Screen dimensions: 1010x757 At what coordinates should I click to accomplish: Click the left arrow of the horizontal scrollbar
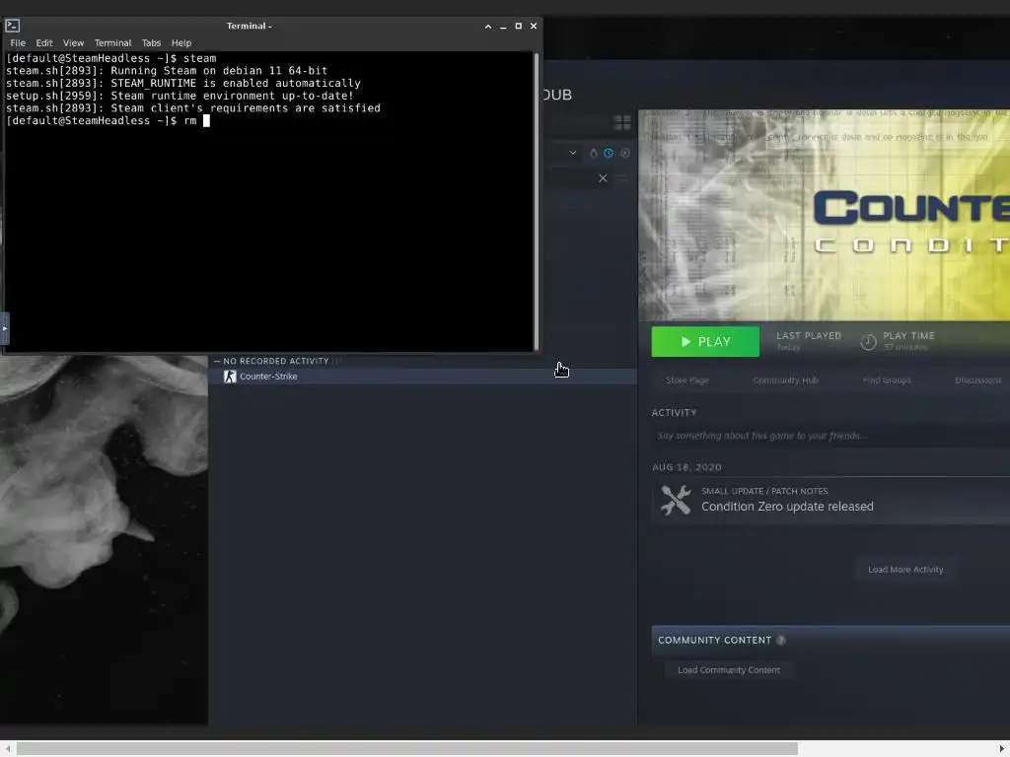[x=8, y=748]
